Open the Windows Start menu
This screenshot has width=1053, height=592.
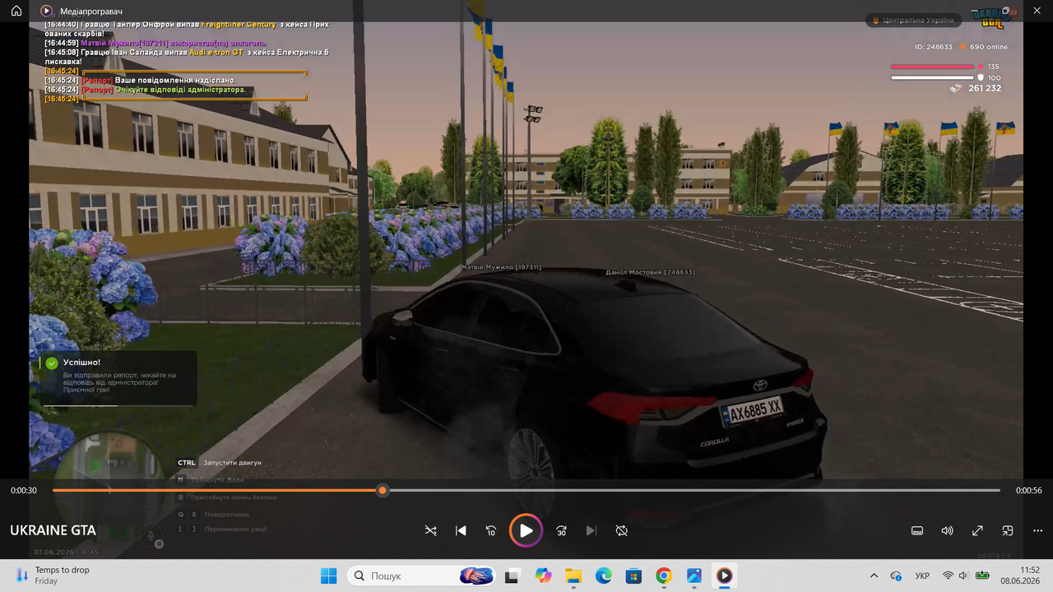tap(328, 576)
